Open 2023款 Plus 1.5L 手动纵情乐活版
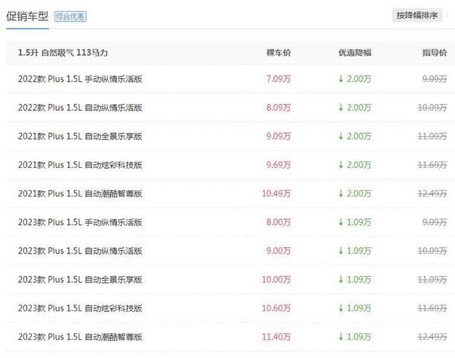This screenshot has height=358, width=455. pos(80,222)
